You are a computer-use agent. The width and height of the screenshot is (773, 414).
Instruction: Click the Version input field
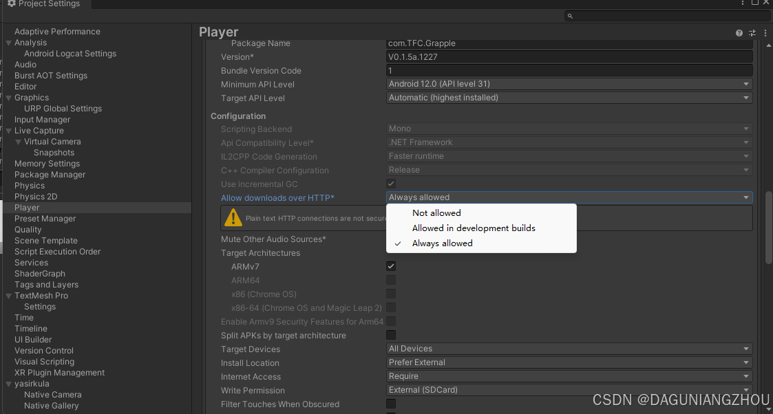pyautogui.click(x=569, y=56)
